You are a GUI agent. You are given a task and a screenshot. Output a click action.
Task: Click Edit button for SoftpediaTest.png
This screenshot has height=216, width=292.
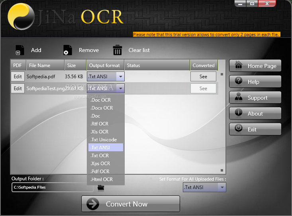[18, 89]
